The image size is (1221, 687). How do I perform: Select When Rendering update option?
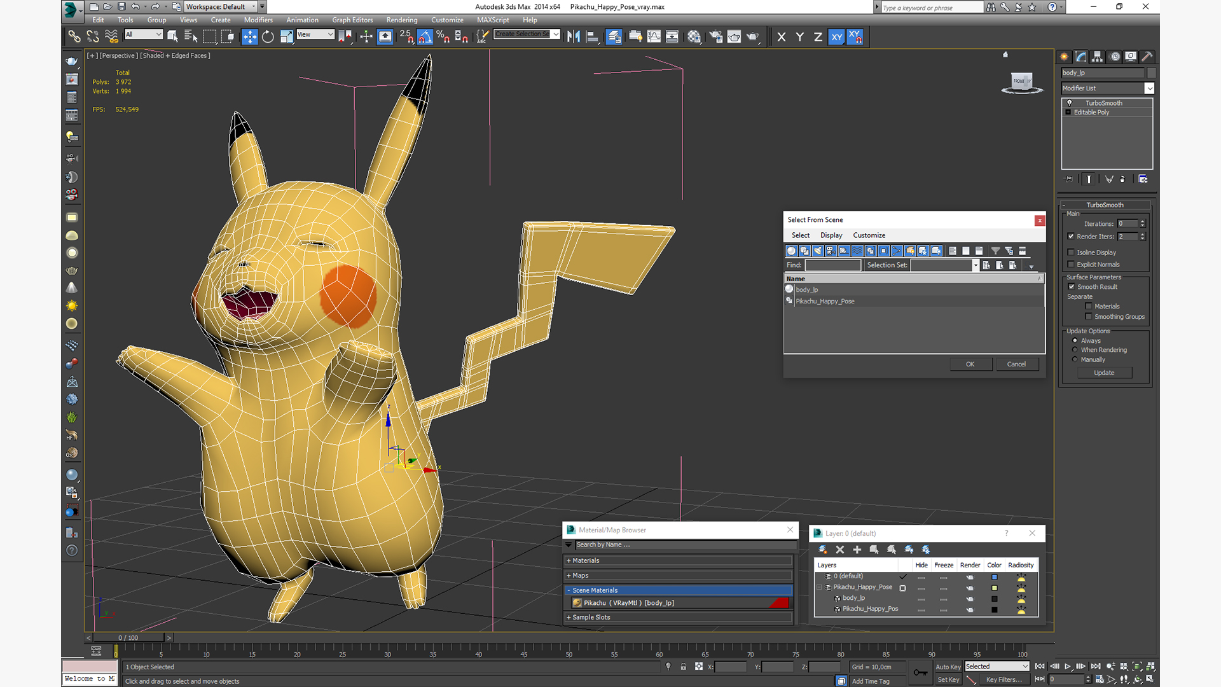pos(1075,350)
